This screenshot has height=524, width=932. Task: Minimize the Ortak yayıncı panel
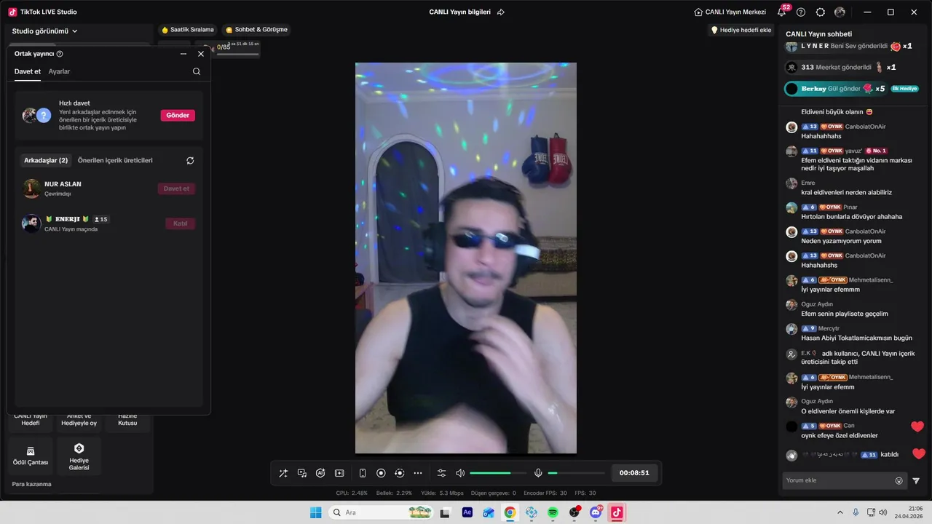pyautogui.click(x=183, y=54)
